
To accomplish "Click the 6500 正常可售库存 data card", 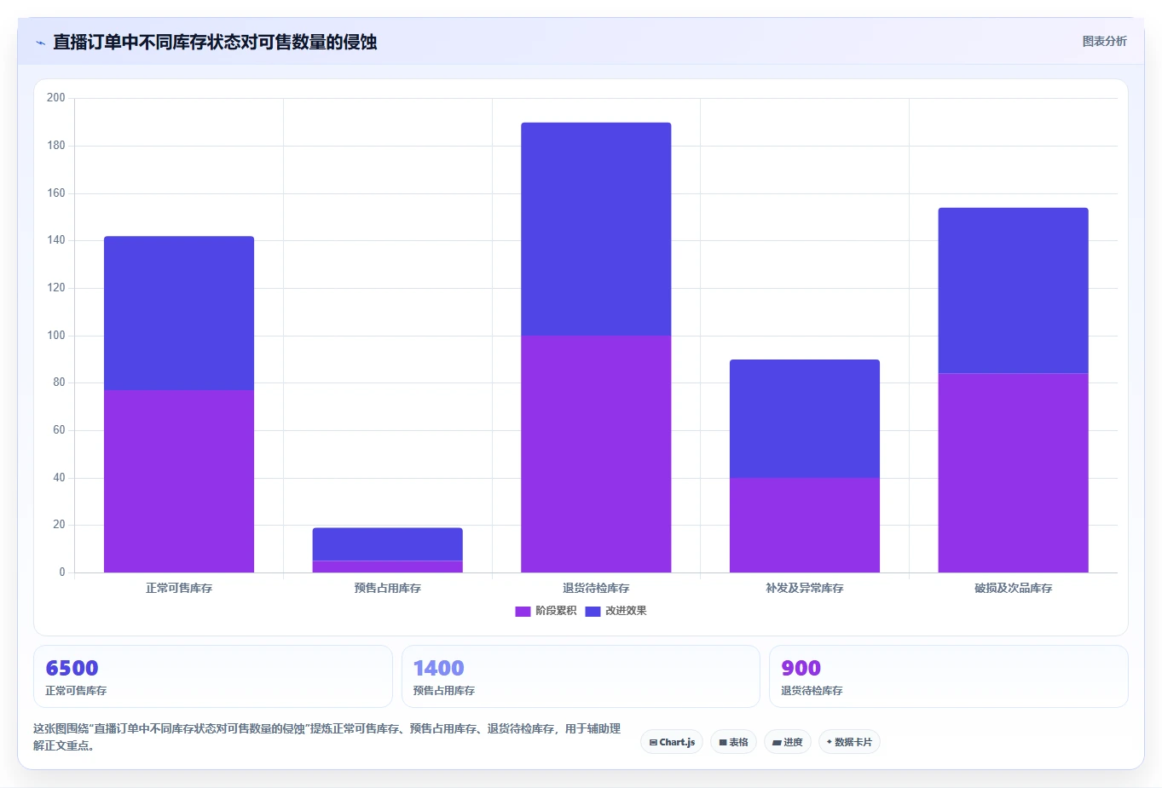I will [x=213, y=676].
